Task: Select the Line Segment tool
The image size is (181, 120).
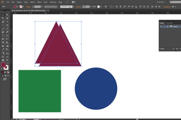Action: (3, 25)
